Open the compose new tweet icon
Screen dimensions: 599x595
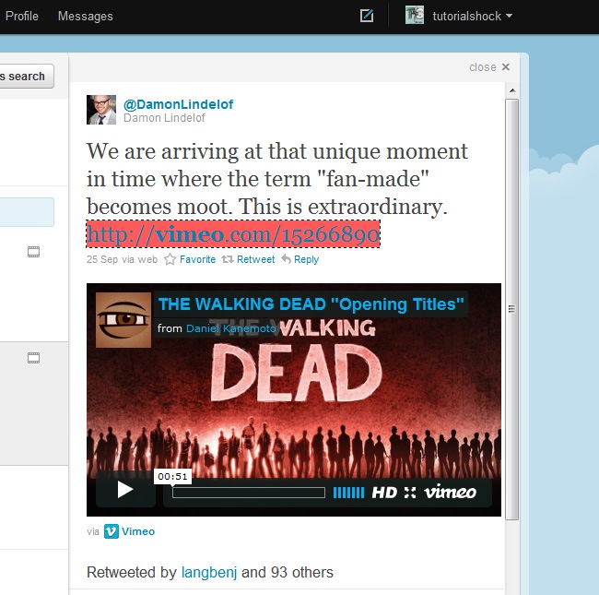[x=367, y=16]
